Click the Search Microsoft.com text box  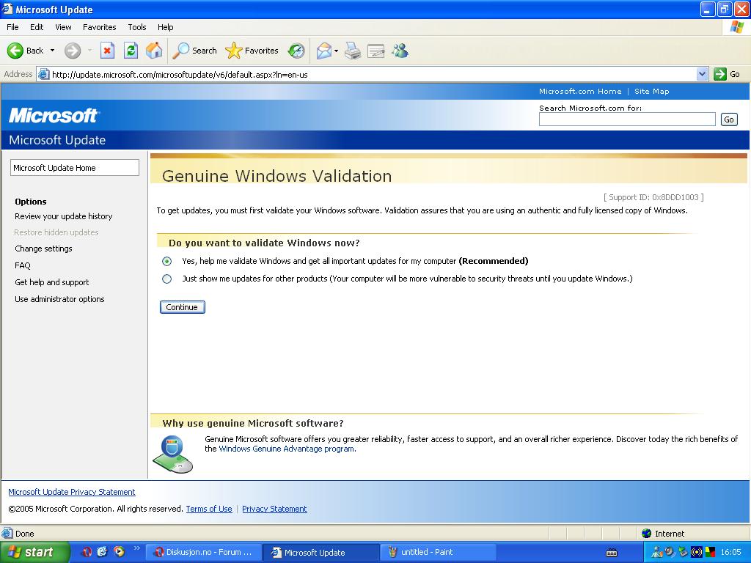[x=627, y=119]
